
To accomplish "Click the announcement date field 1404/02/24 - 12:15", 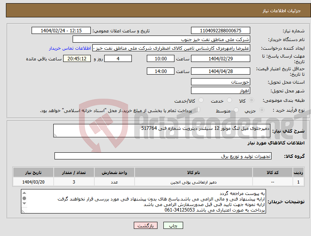I will [61, 30].
